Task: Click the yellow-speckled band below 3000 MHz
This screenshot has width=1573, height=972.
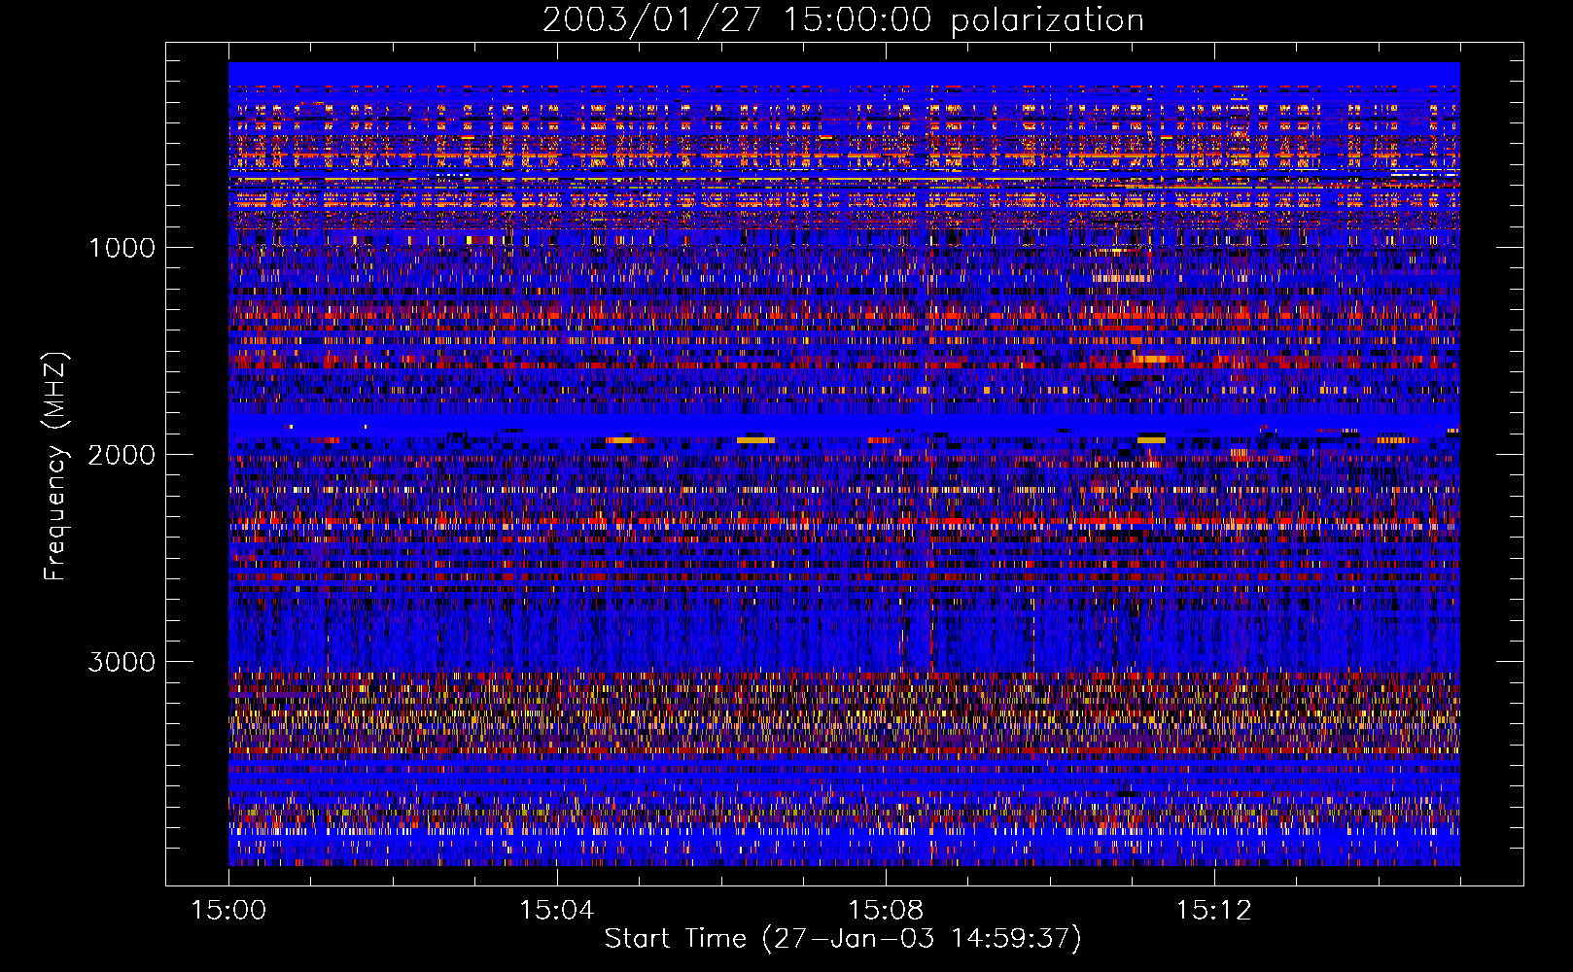Action: click(x=843, y=724)
